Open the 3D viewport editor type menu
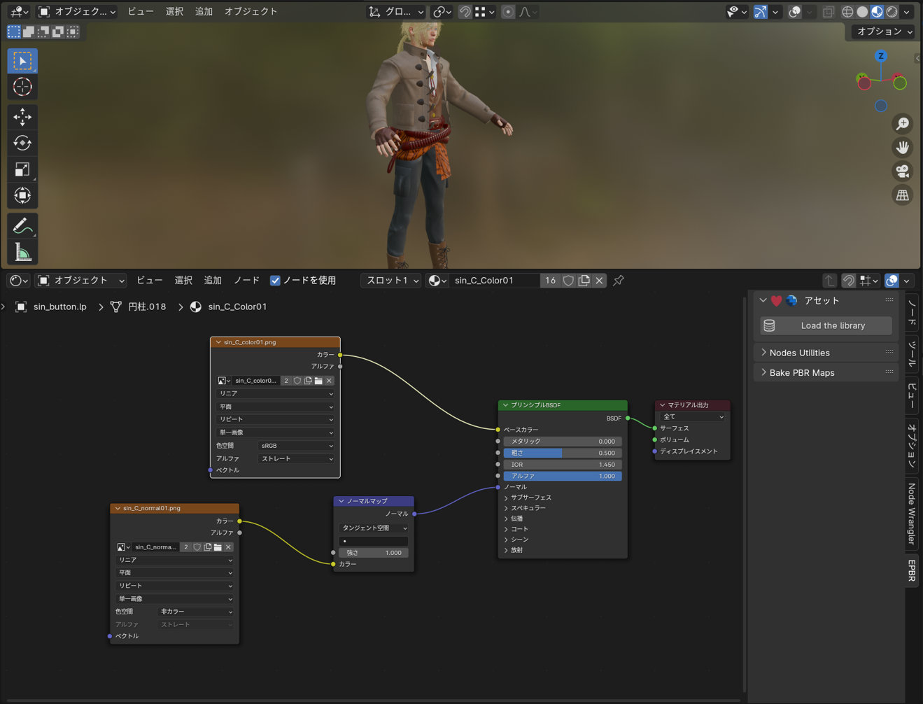The height and width of the screenshot is (704, 923). [x=18, y=11]
